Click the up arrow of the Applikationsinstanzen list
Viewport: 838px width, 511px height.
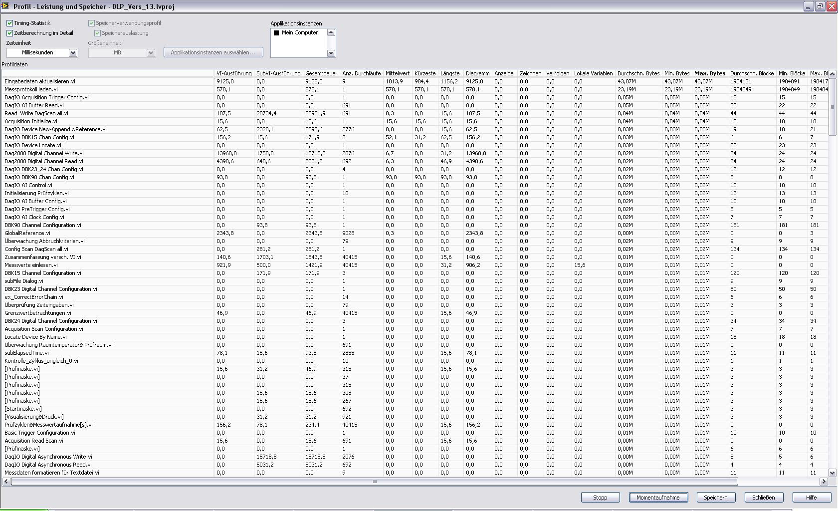click(331, 32)
